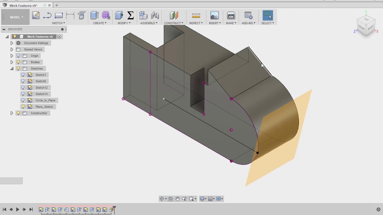Click the Construct plane icon
The width and height of the screenshot is (383, 215).
click(x=174, y=16)
